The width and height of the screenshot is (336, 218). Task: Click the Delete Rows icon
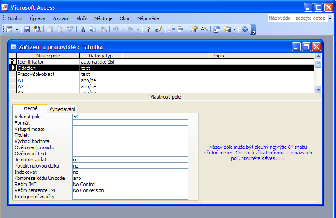[181, 29]
